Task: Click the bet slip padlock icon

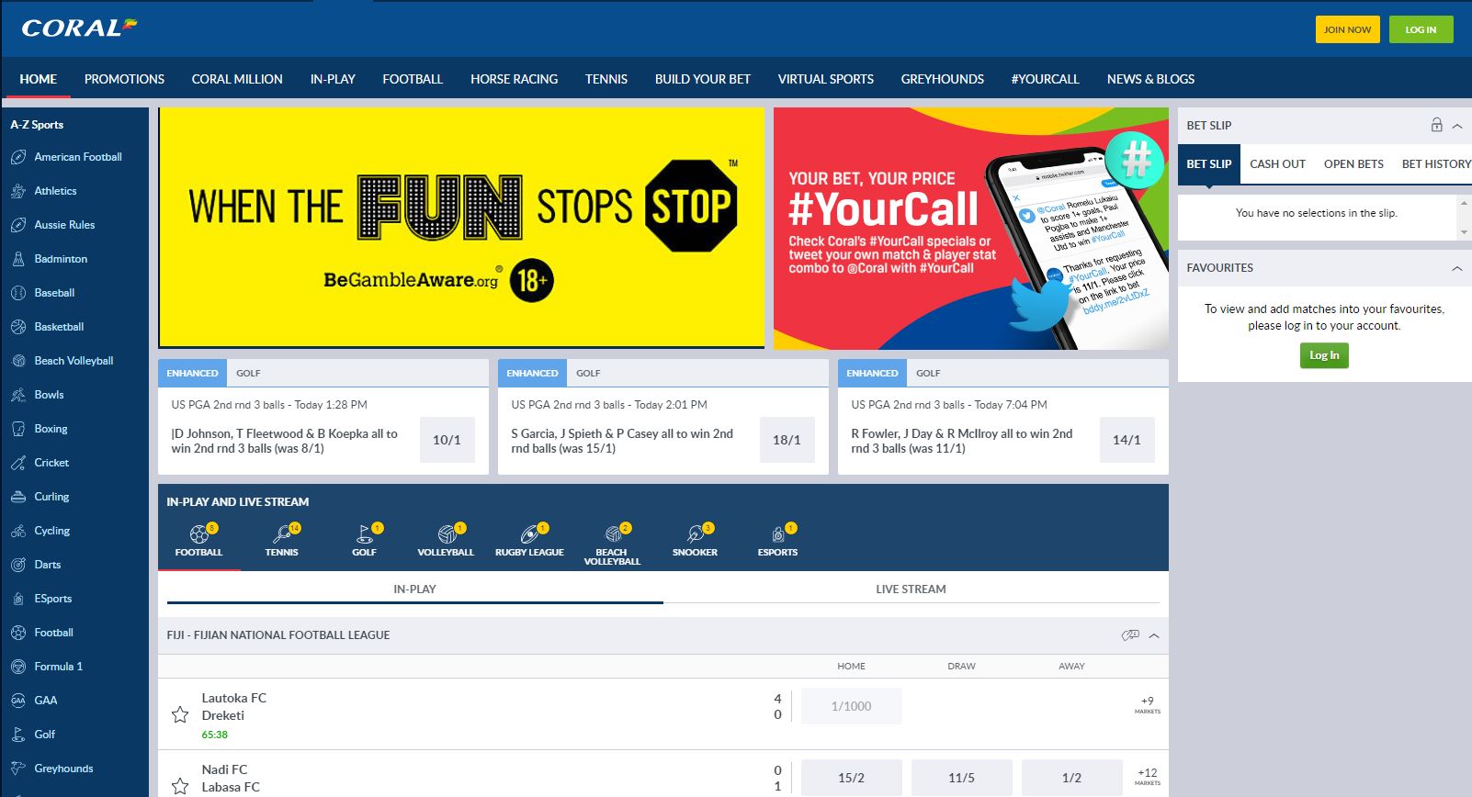Action: [1436, 125]
